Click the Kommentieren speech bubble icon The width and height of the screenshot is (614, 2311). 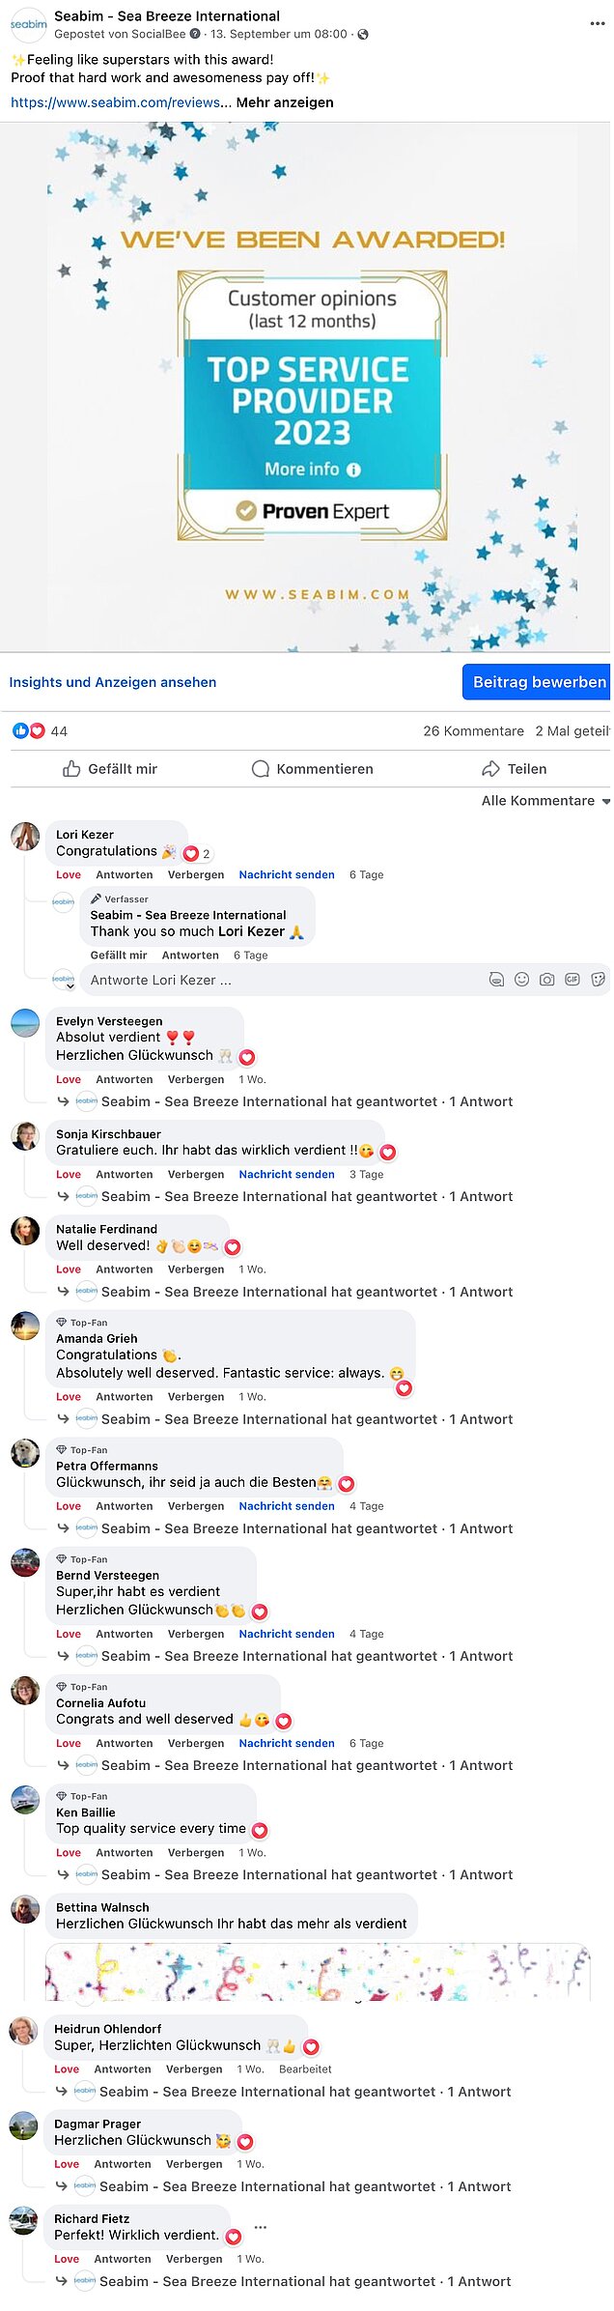point(260,769)
